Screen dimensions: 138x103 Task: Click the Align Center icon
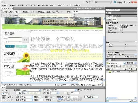pyautogui.click(x=88, y=90)
